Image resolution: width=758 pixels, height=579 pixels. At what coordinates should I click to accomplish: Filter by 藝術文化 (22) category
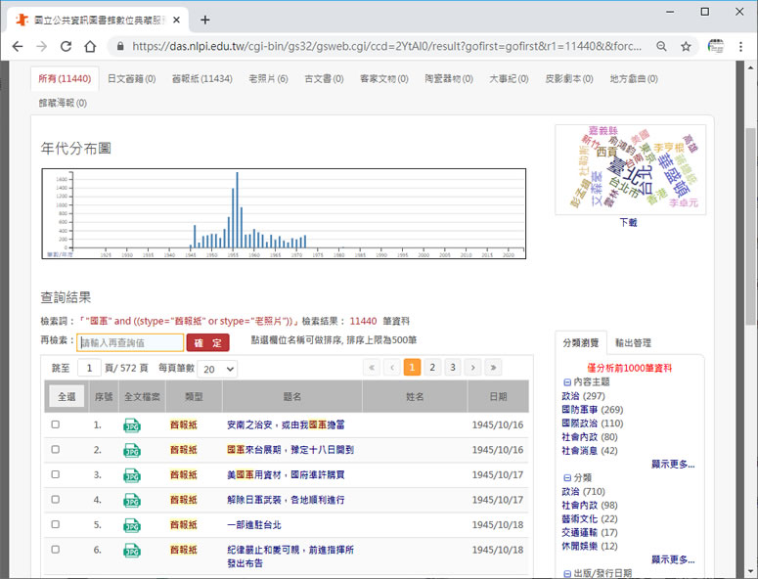click(590, 518)
